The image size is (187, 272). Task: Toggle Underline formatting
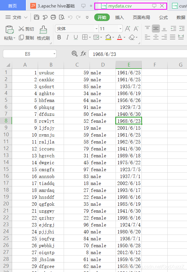click(75, 37)
